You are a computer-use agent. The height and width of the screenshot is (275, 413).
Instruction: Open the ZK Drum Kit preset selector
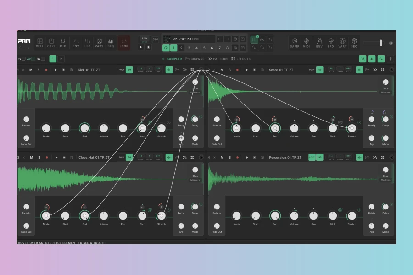click(189, 39)
